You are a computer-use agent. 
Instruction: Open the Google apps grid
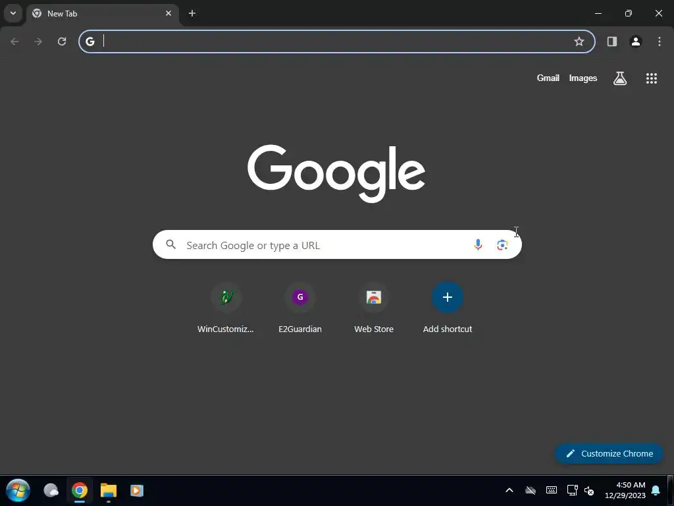click(651, 78)
